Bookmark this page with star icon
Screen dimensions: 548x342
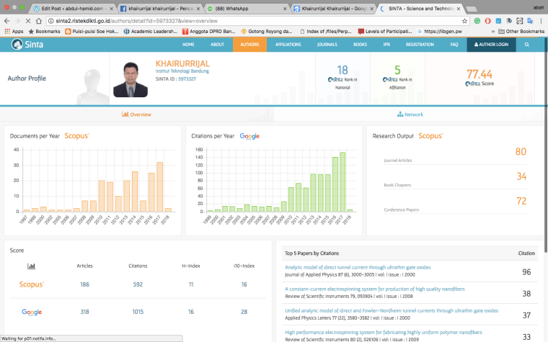[464, 21]
